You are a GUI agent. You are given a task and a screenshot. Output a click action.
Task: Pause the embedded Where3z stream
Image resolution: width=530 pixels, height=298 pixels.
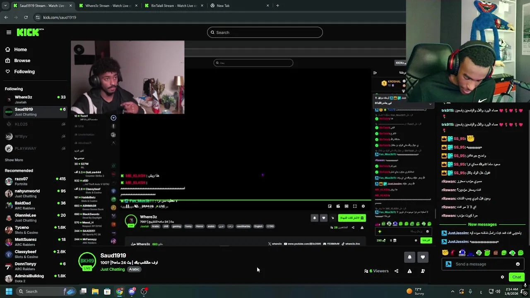click(128, 206)
